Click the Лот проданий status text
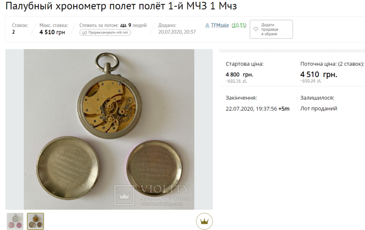The height and width of the screenshot is (230, 365). (319, 108)
